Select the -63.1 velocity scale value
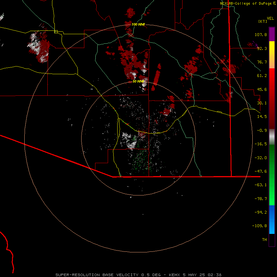Screen dimensions: 277x277 click(x=261, y=185)
